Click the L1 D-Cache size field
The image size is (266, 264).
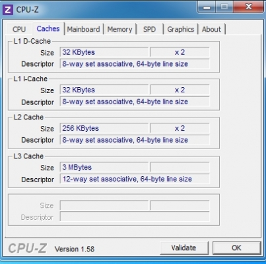(104, 52)
